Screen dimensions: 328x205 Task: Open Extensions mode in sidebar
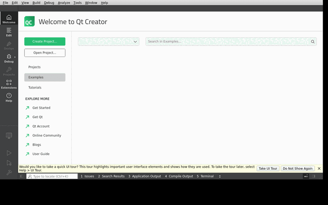tap(9, 84)
